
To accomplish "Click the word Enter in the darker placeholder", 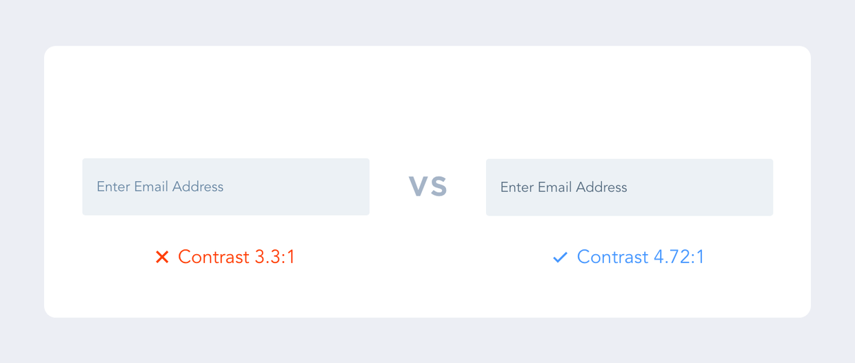I will click(517, 187).
